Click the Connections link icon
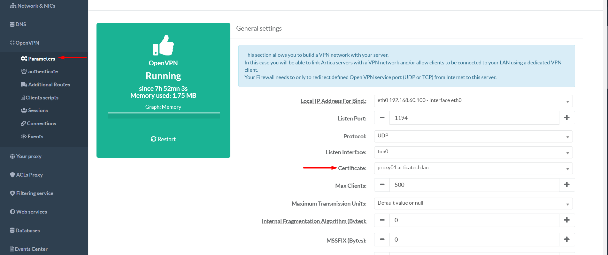This screenshot has width=608, height=255. coord(23,123)
